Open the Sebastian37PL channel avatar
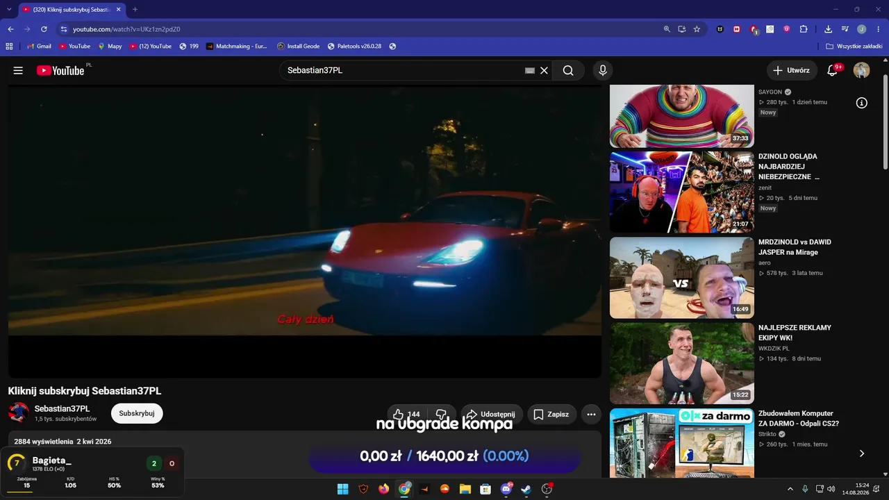Screen dimensions: 889x500 click(x=19, y=412)
